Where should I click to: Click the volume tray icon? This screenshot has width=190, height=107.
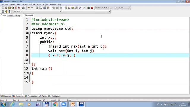point(168,104)
